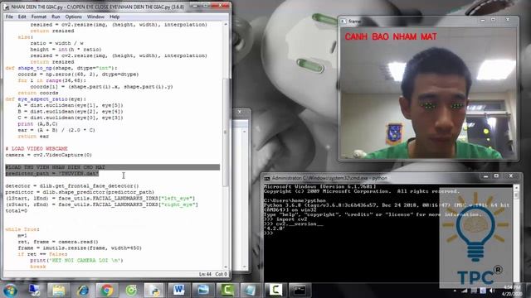Click the 'Ln: 44' status bar entry
The width and height of the screenshot is (531, 298).
pyautogui.click(x=205, y=274)
